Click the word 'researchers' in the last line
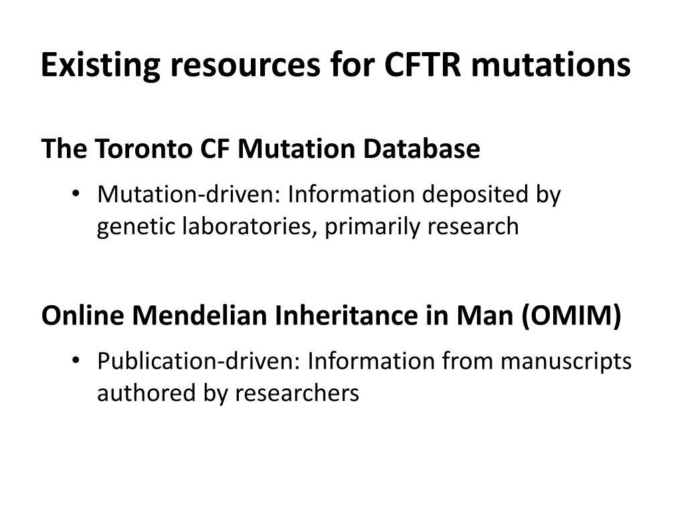 [x=297, y=393]
